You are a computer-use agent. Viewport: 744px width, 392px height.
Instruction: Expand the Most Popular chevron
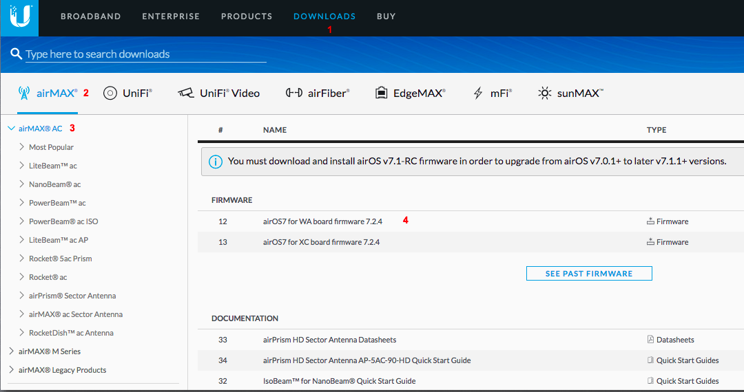click(x=22, y=146)
